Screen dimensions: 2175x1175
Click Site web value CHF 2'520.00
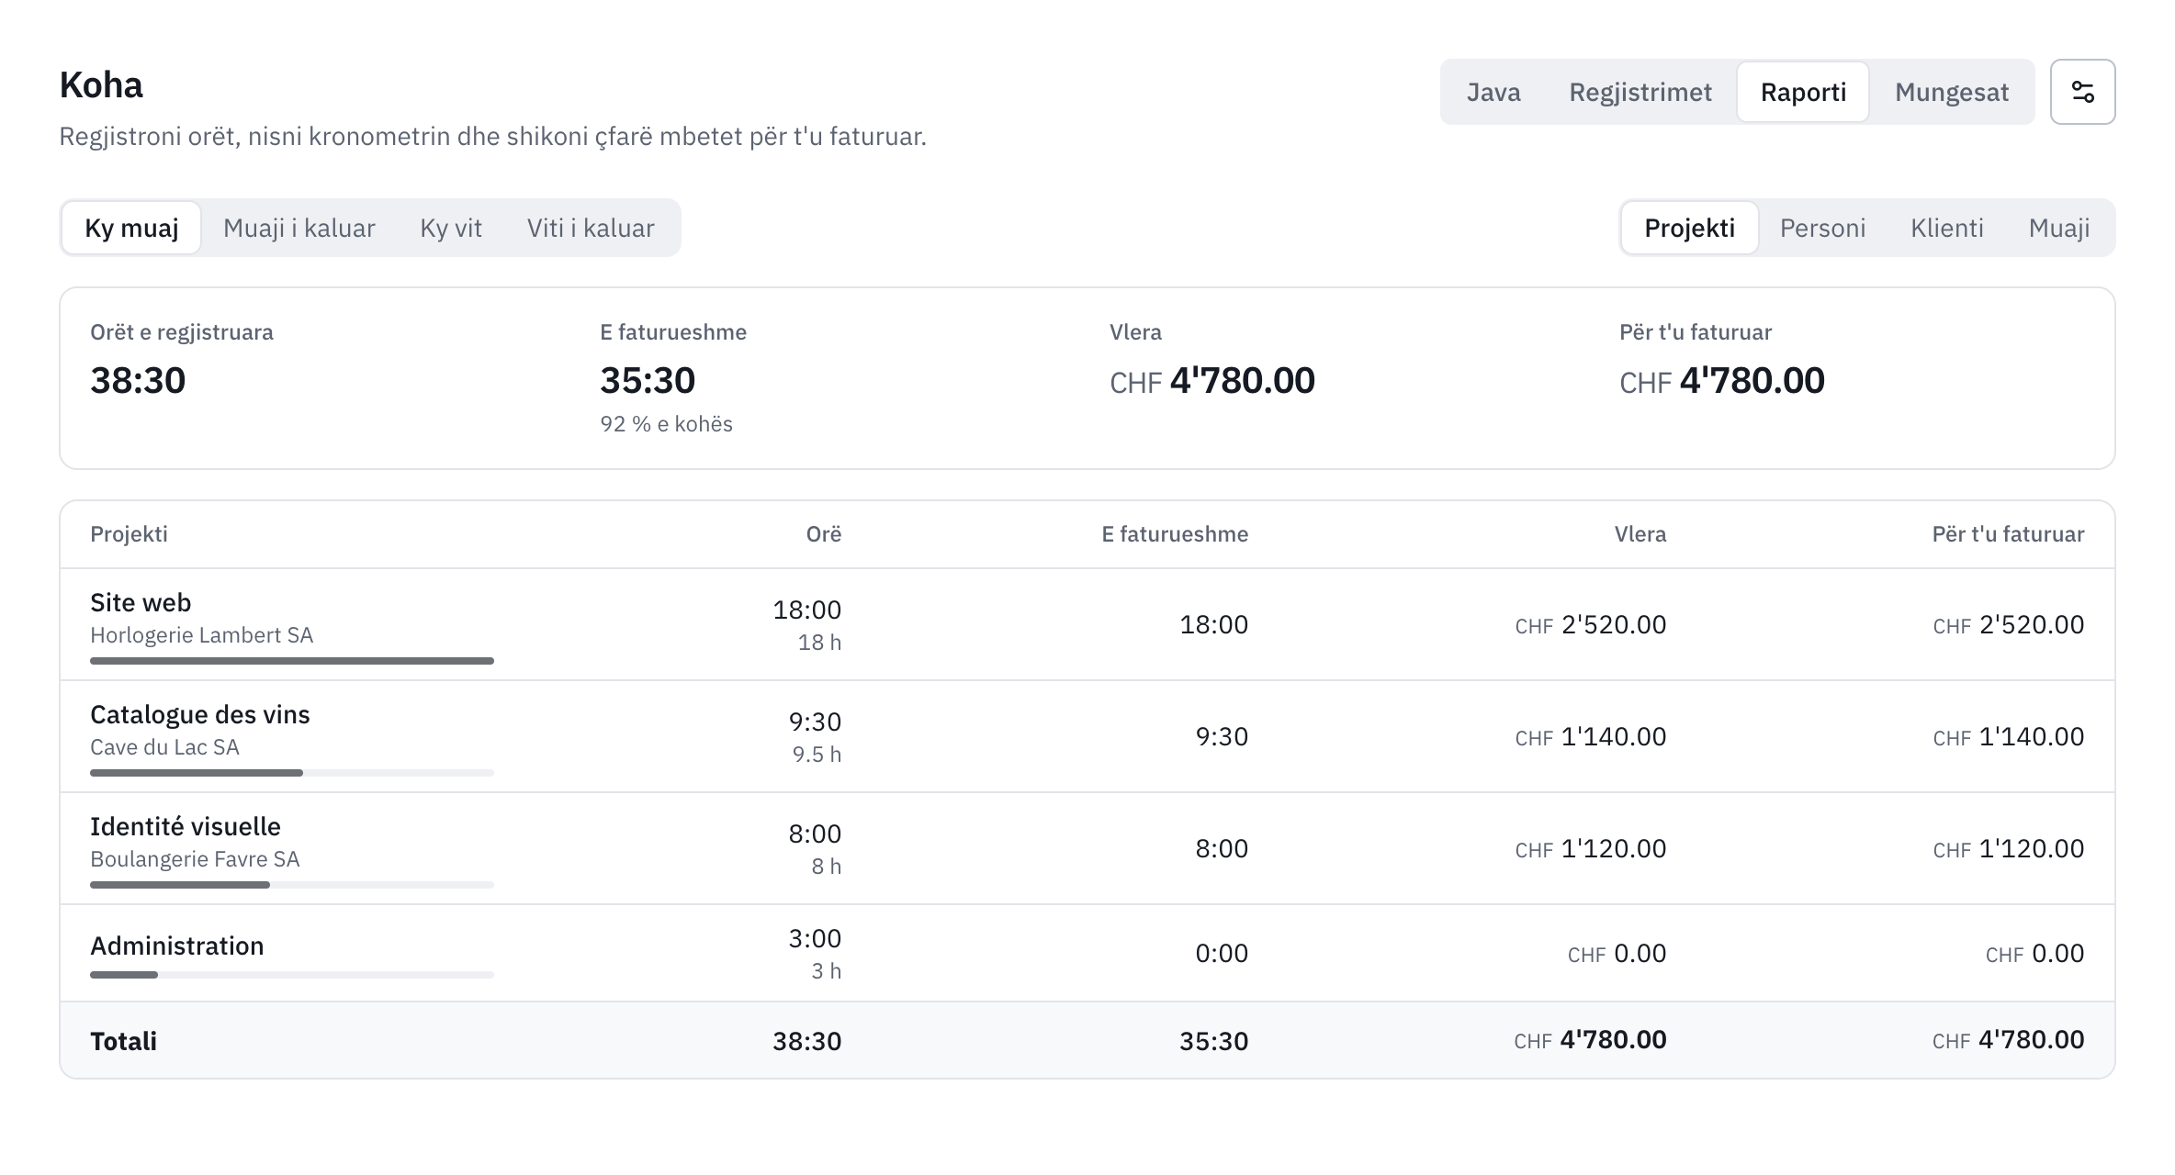tap(1590, 625)
